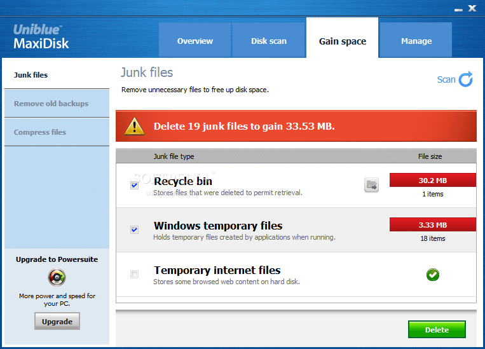Click 'Stores some browsed web content' description
This screenshot has width=485, height=349.
pos(226,282)
